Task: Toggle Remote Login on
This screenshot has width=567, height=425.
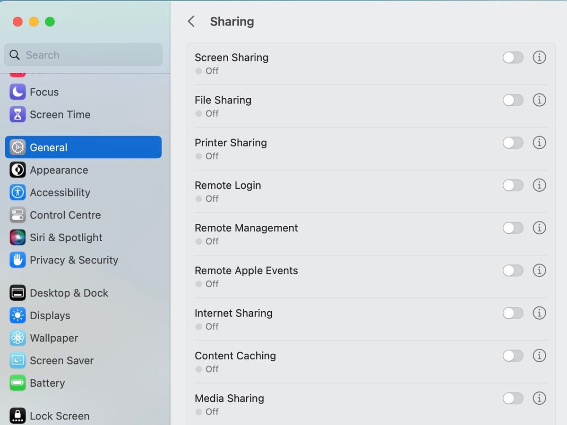Action: [x=513, y=185]
